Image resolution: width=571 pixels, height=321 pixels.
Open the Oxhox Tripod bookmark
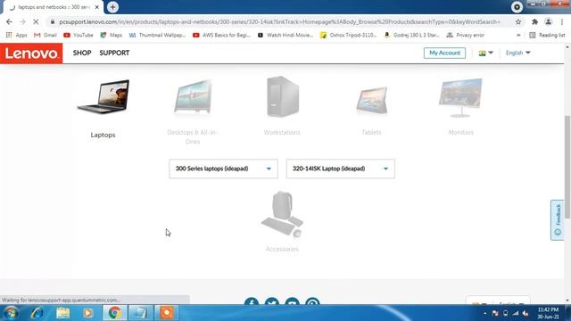click(x=349, y=35)
